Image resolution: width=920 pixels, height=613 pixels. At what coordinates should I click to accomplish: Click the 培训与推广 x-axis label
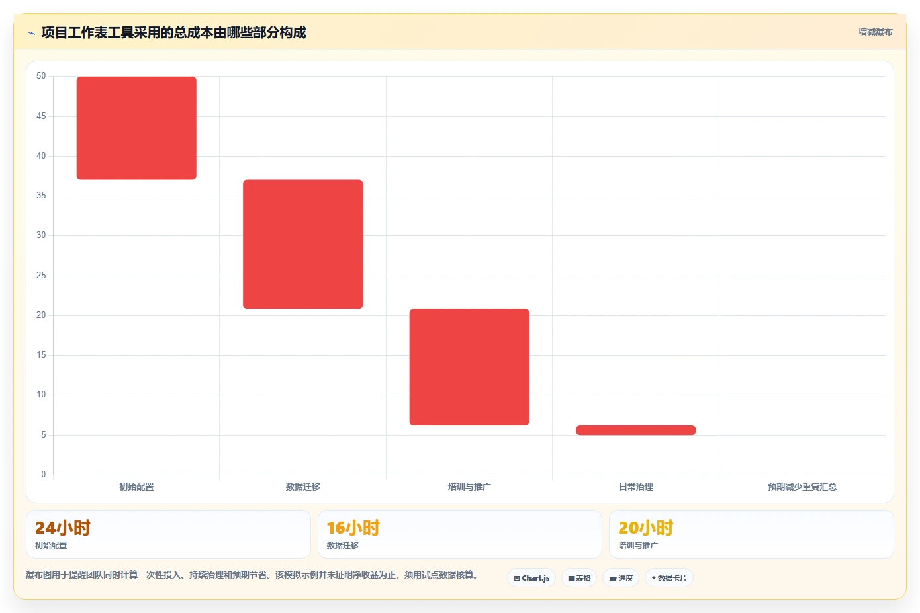469,487
